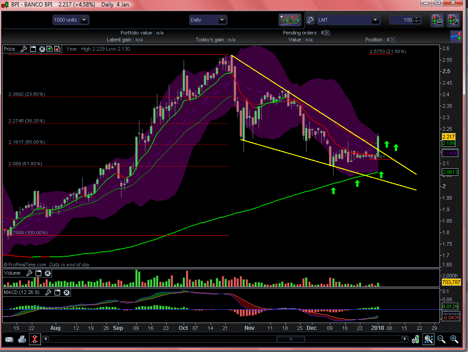
Task: Open Price panel settings wrench
Action: (24, 49)
